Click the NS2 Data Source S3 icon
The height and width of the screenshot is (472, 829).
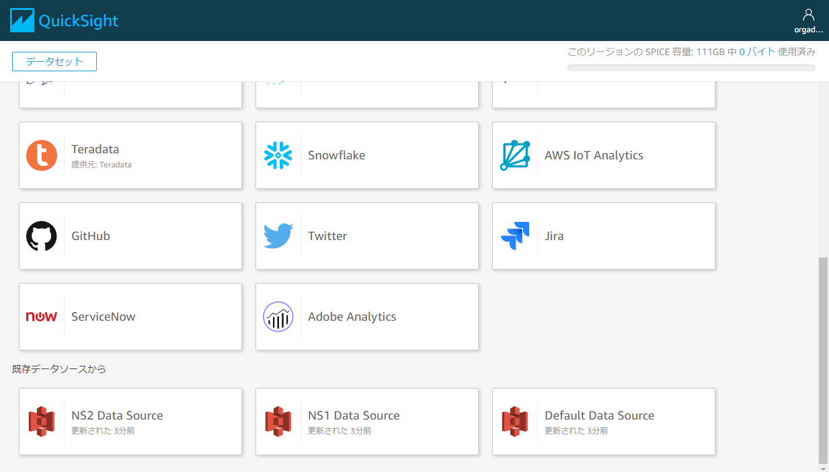(x=42, y=422)
